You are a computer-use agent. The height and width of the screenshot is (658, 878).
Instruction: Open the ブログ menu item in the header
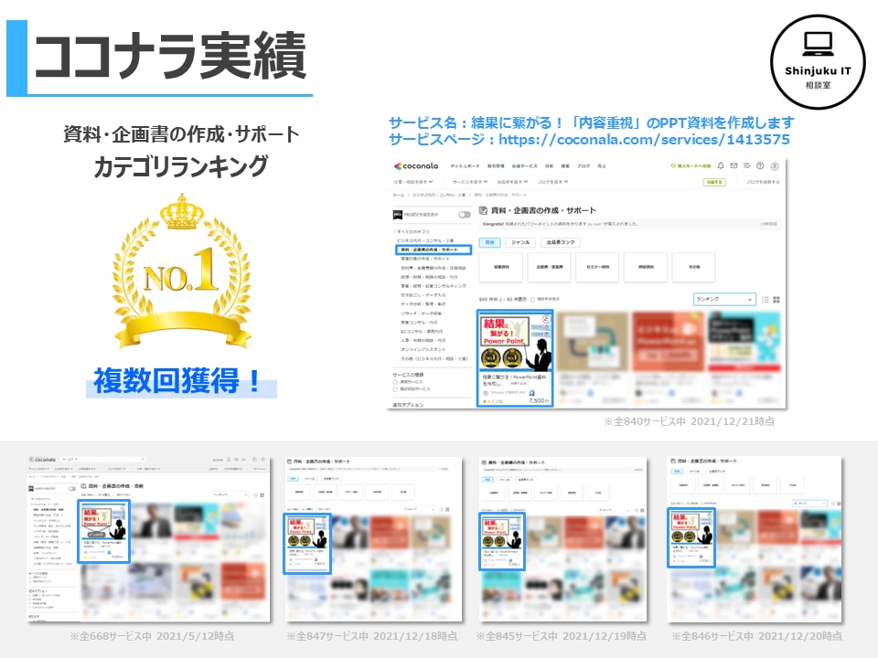tap(584, 166)
